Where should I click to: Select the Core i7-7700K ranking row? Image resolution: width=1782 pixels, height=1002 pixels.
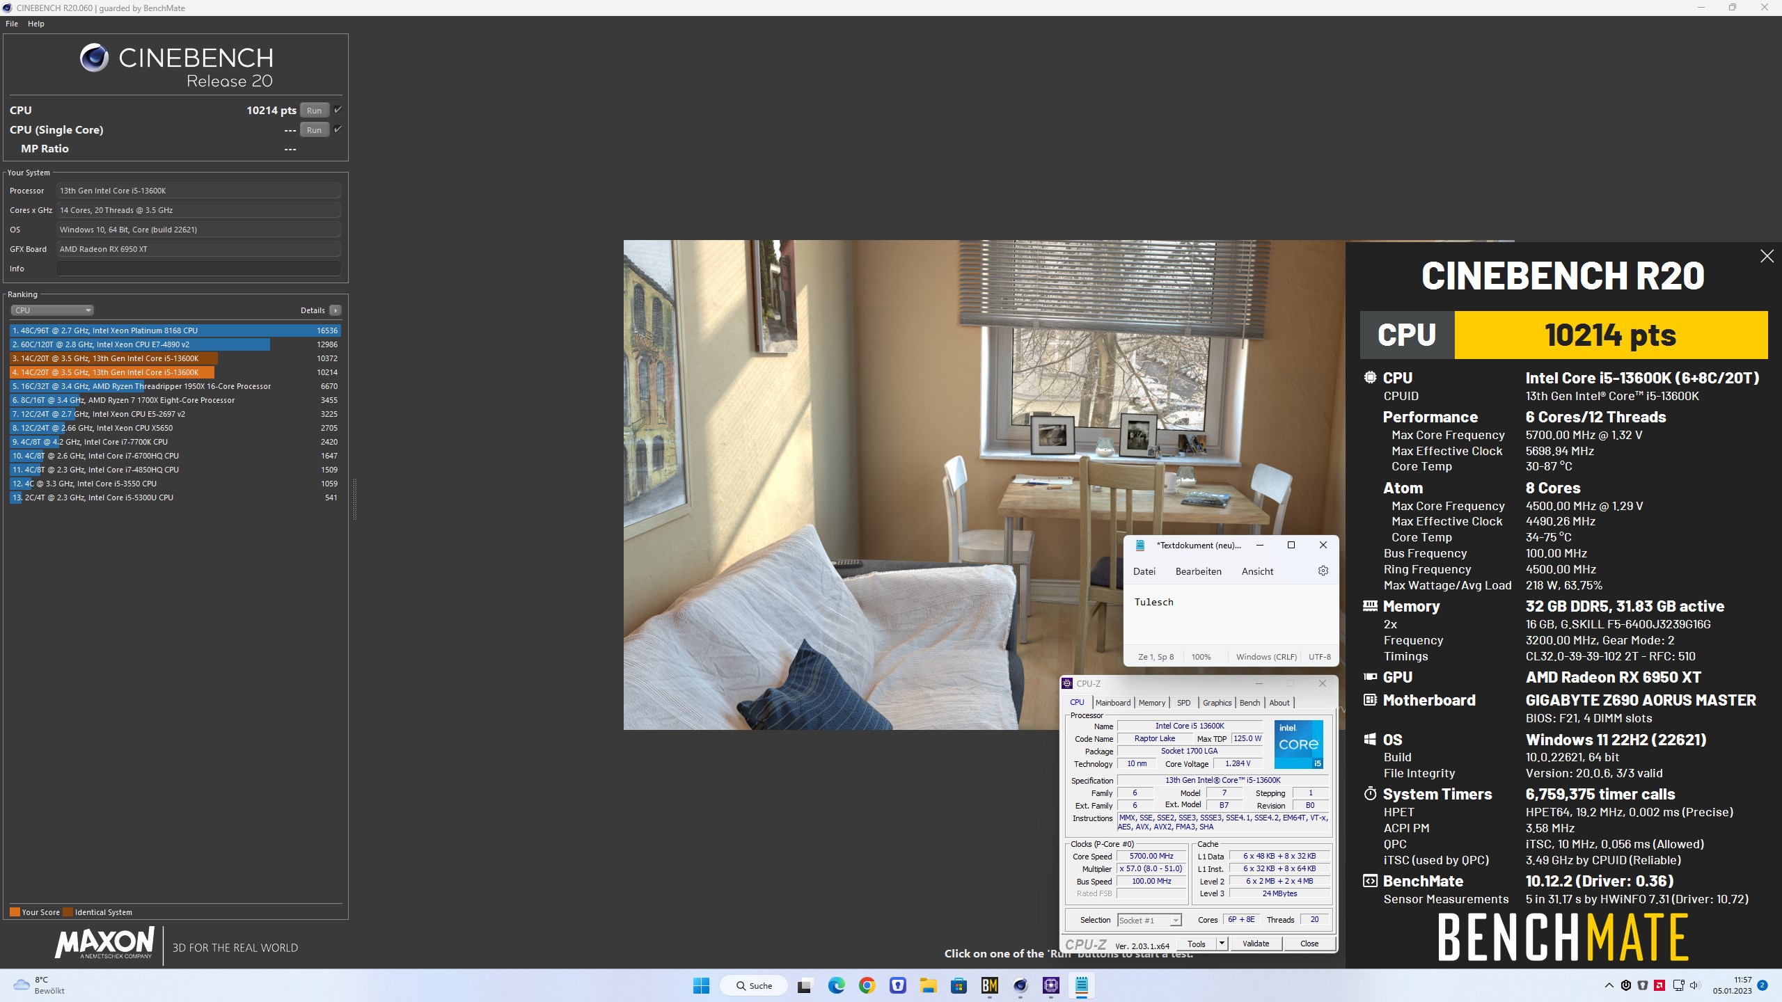(175, 442)
